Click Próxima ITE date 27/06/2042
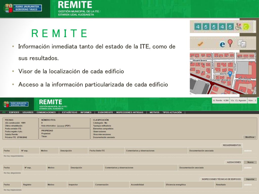Viewport: 259px width, 194px height. (x=22, y=137)
